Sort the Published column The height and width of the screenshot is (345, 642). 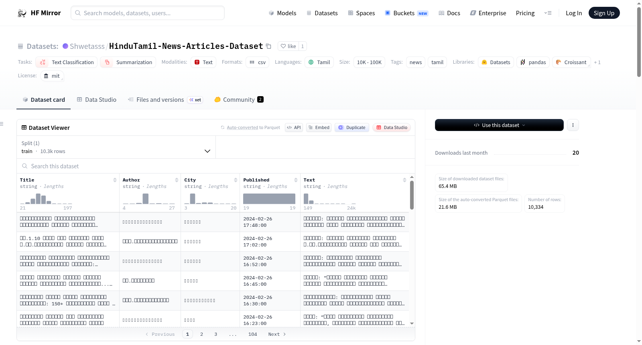pos(296,180)
